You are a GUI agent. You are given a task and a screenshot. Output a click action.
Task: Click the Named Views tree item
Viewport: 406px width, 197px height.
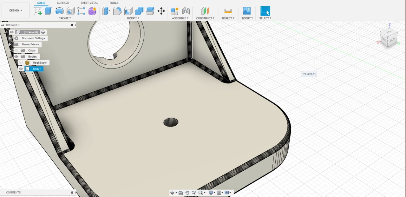click(30, 44)
